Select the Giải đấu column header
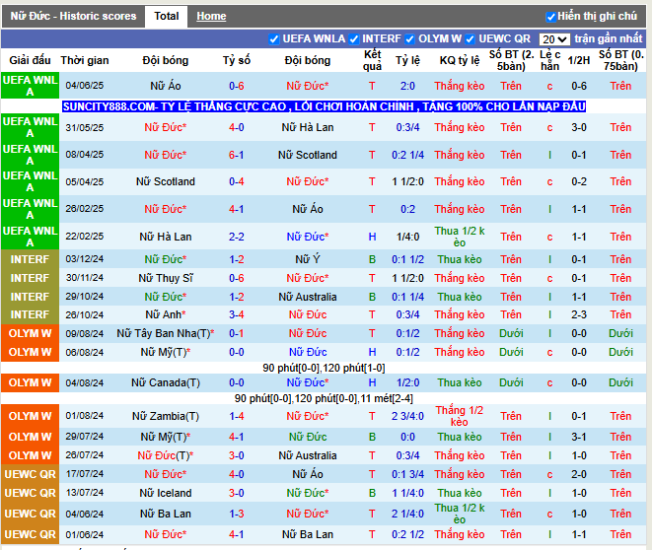This screenshot has width=653, height=550. click(x=30, y=61)
